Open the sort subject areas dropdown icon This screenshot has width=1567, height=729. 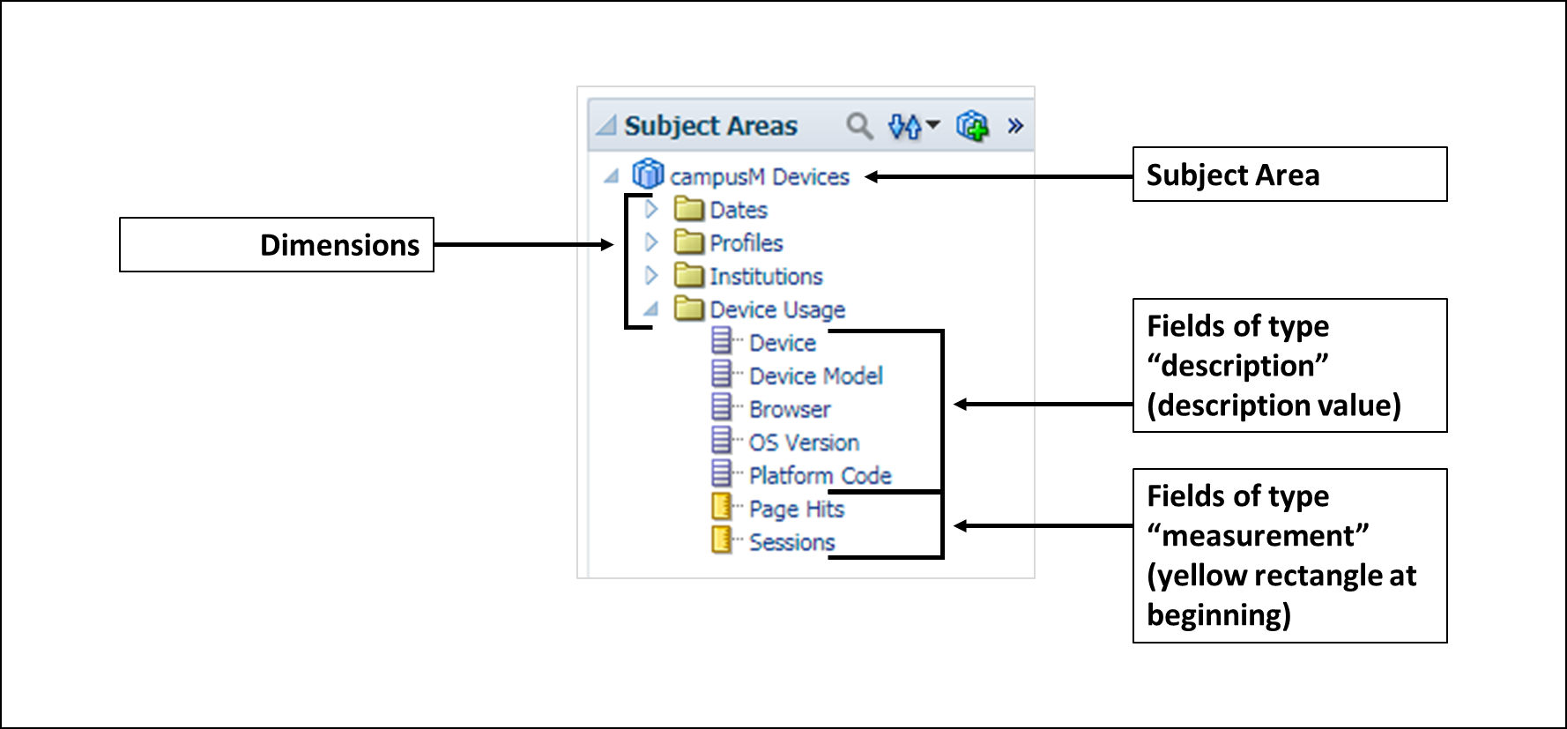click(914, 126)
